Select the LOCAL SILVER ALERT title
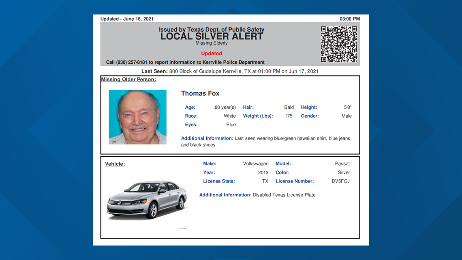The image size is (462, 260). [x=212, y=36]
